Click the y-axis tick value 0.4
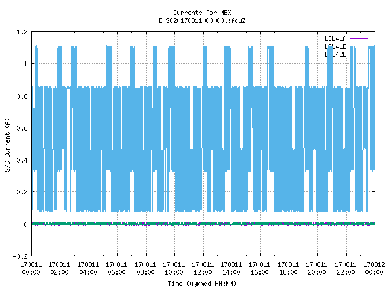The height and width of the screenshot is (289, 386). 22,160
